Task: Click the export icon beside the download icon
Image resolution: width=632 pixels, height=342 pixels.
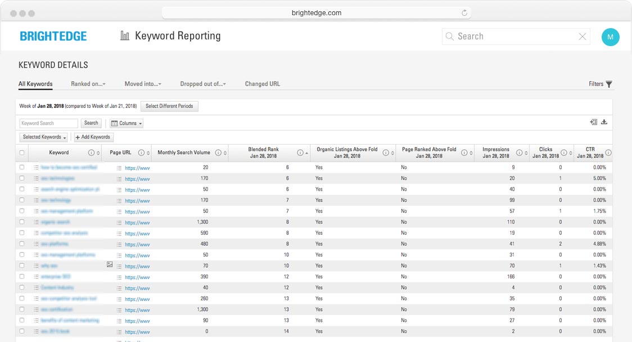Action: pos(593,122)
